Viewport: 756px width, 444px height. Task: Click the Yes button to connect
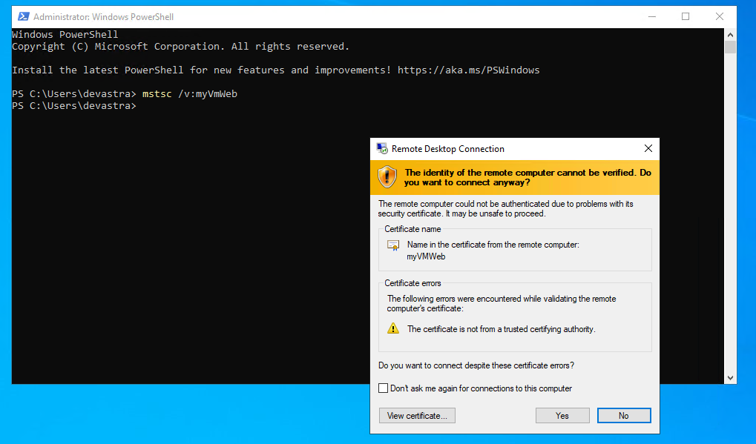point(562,416)
